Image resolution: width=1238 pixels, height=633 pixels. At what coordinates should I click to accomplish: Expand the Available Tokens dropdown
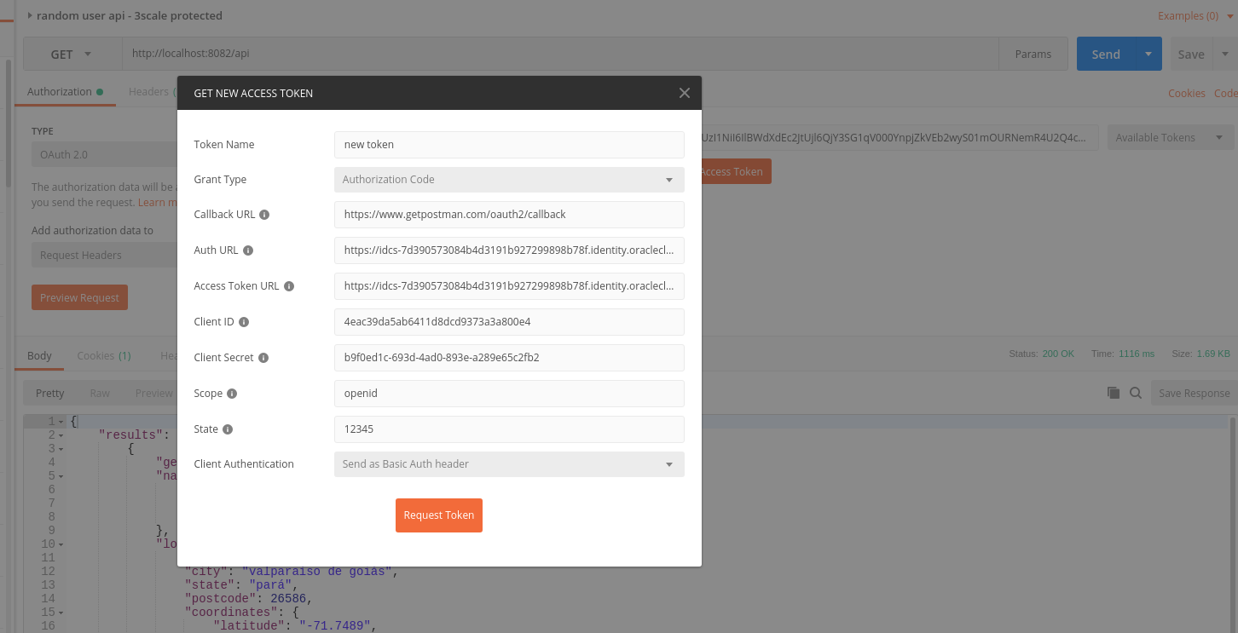[x=1170, y=138]
